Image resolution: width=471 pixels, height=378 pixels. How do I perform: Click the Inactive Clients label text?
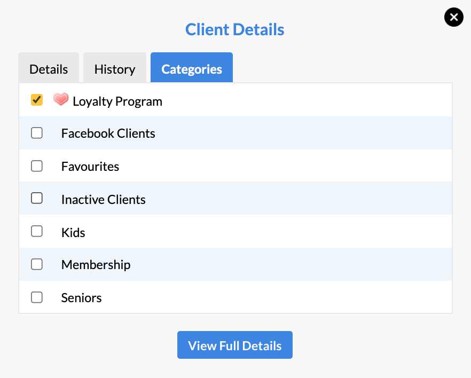click(104, 199)
